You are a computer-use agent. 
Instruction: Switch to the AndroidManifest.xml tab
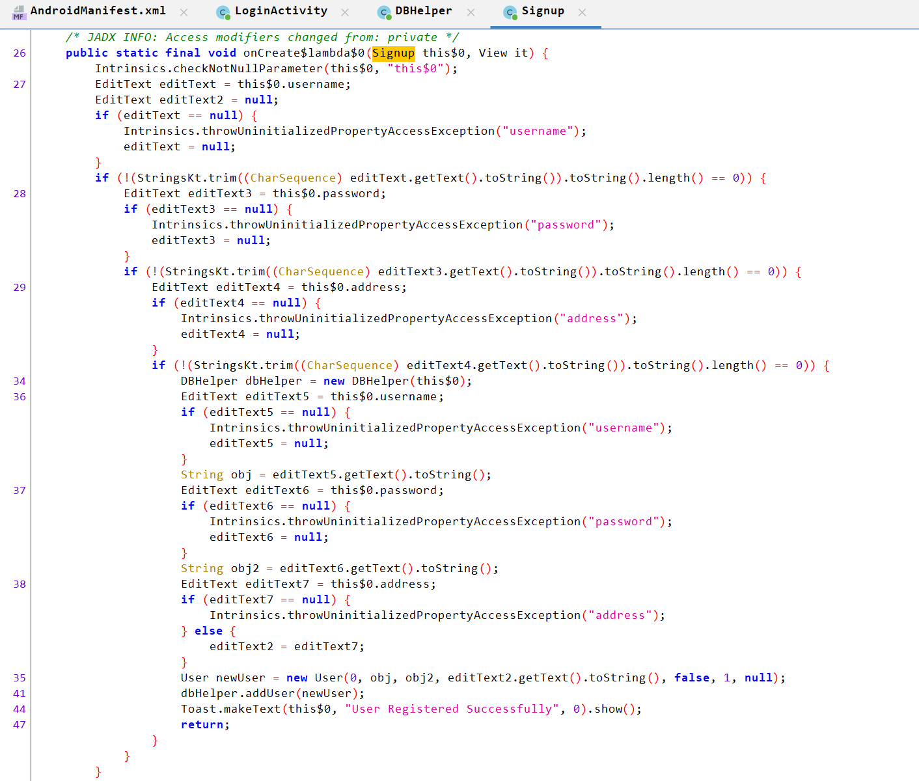click(98, 11)
